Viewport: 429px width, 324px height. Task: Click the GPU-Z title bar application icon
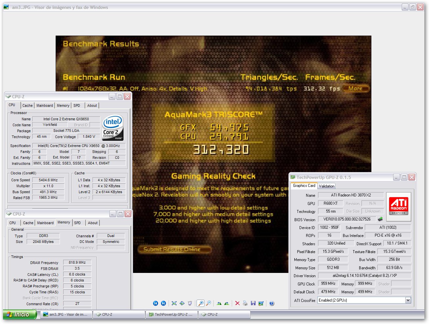293,177
